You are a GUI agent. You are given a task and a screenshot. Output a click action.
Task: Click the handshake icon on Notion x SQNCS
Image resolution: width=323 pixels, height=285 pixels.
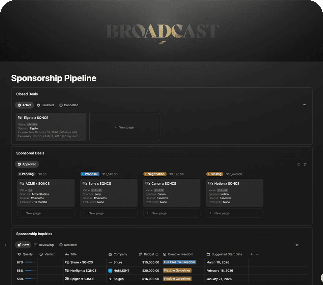[210, 183]
